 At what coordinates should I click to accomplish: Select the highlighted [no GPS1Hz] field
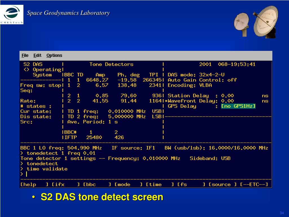(x=238, y=106)
